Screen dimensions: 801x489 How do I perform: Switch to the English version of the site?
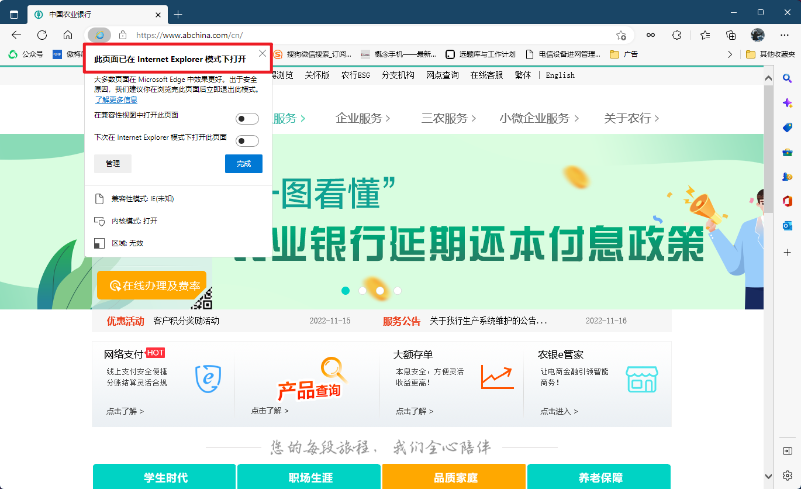coord(560,75)
